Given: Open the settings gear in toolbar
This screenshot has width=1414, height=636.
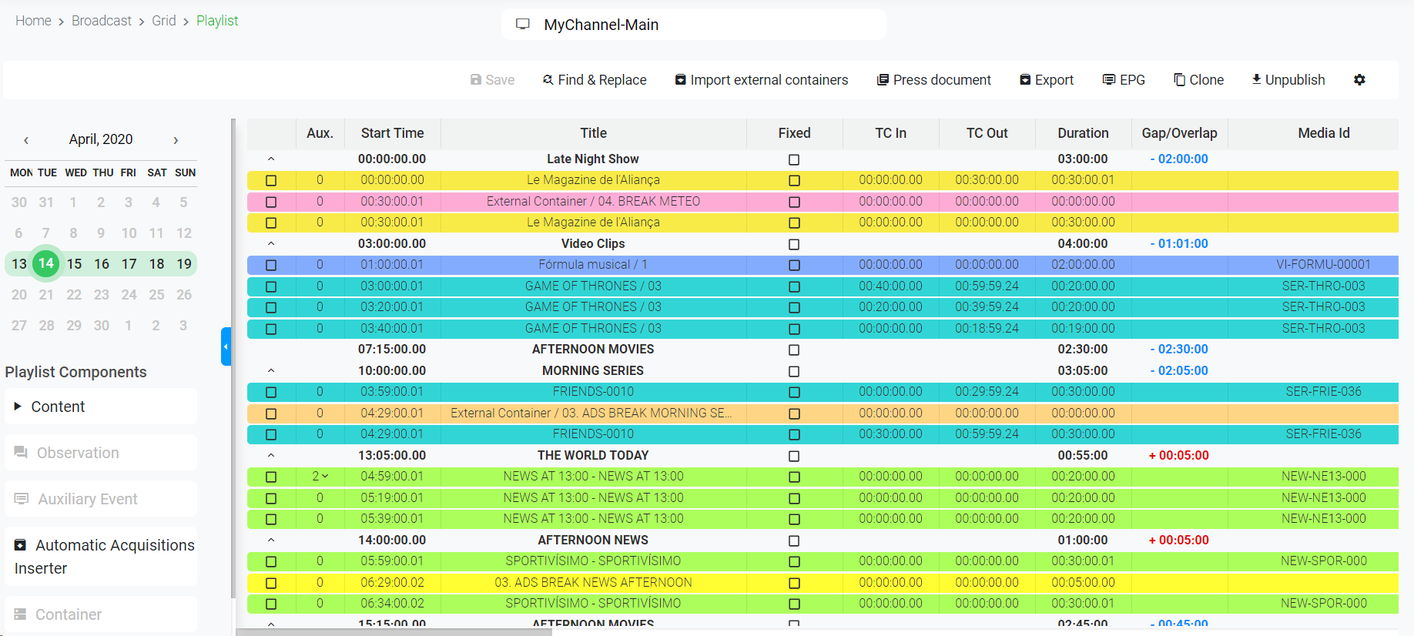Looking at the screenshot, I should coord(1359,80).
